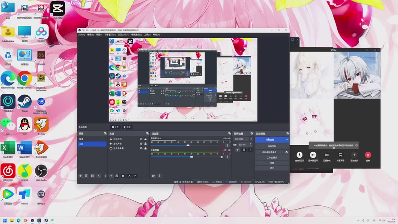Open the audio mixer bottom three-dot menu
398x224 pixels.
pyautogui.click(x=160, y=176)
